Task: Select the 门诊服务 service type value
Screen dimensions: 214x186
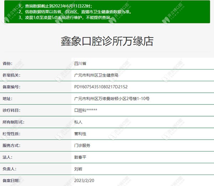Action: coord(82,145)
